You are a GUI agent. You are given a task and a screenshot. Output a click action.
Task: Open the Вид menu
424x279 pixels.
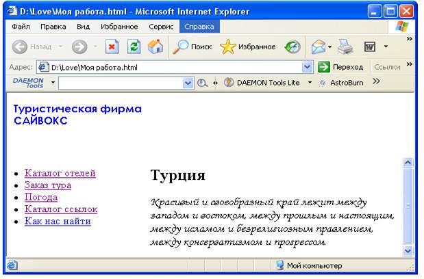click(83, 27)
